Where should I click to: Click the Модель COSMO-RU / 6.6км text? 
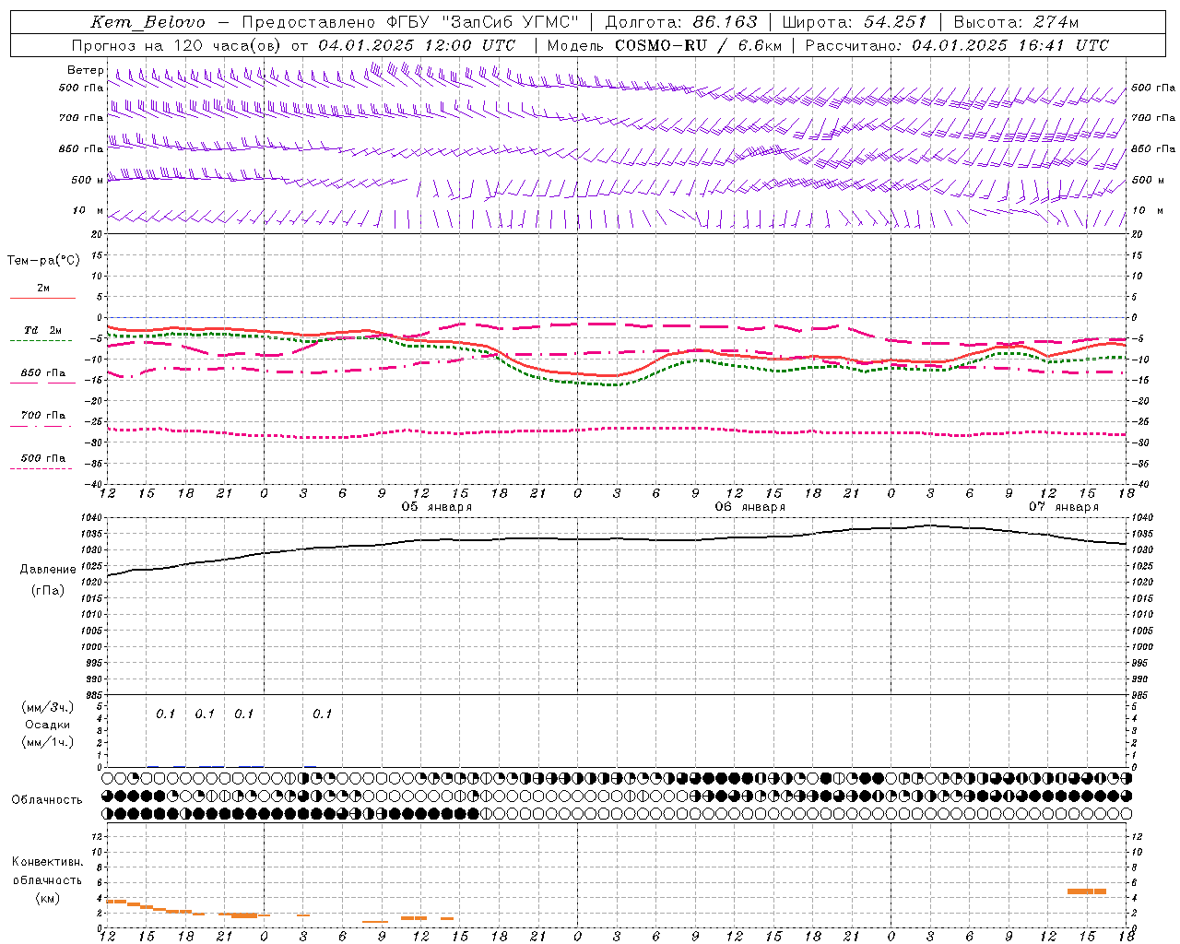[664, 45]
